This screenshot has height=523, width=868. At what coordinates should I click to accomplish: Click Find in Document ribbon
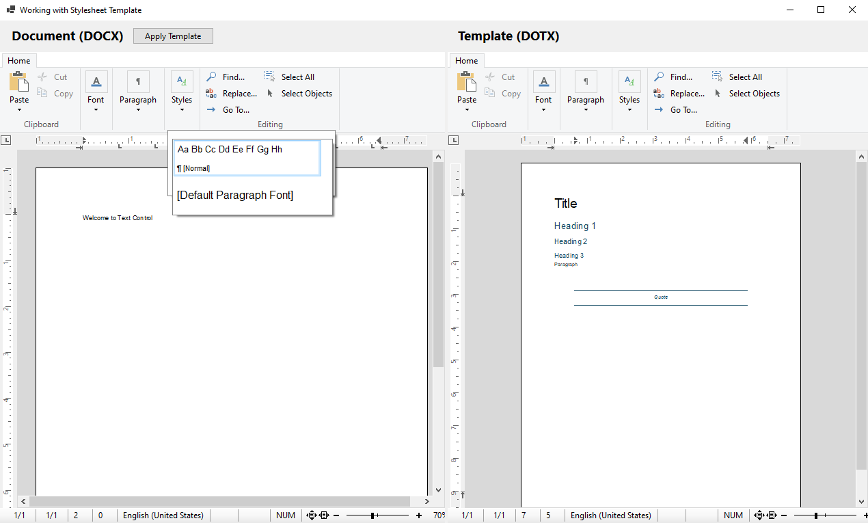(226, 77)
